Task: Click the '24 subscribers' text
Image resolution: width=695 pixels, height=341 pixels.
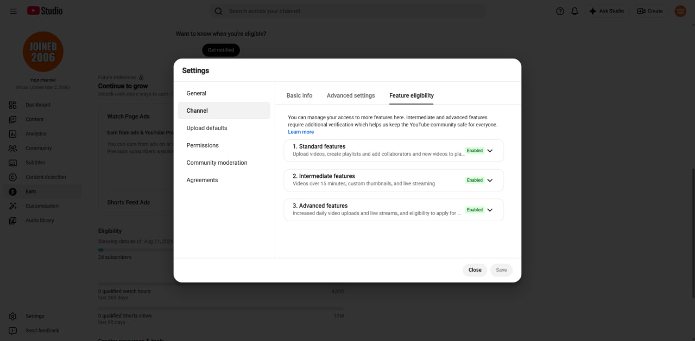Action: pos(115,258)
